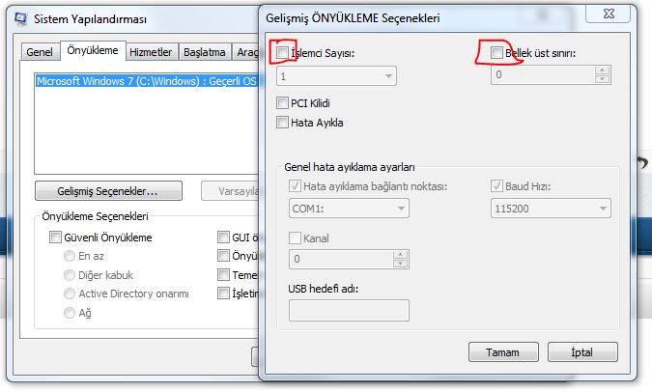
Task: Check the Hata Ayıkla option
Action: (283, 123)
